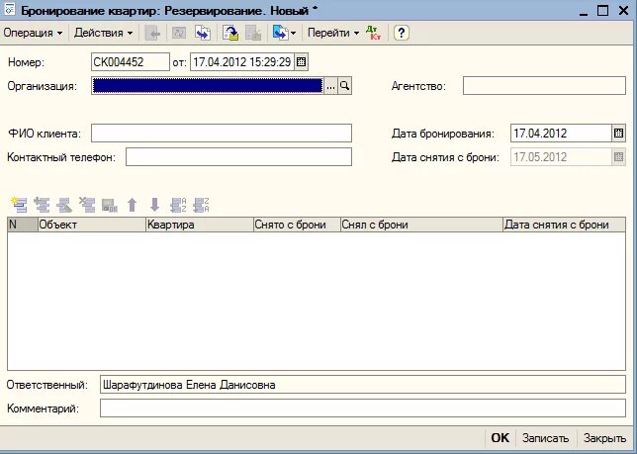The image size is (637, 454).
Task: Close the window with the X button
Action: point(623,10)
